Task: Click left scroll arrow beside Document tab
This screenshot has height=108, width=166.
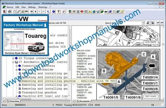Action: click(73, 101)
